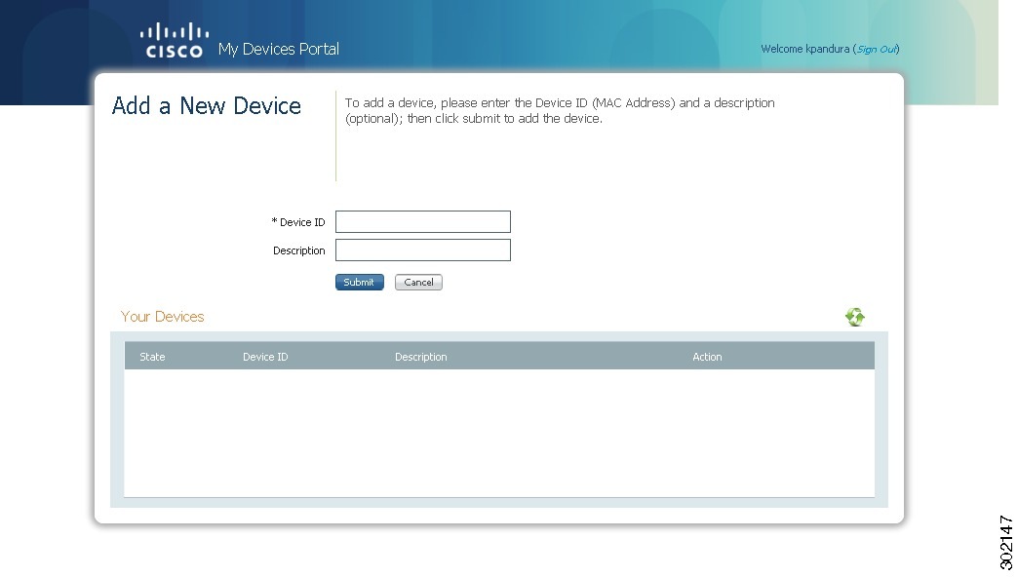The image size is (1018, 577).
Task: Click the Action column header
Action: tap(707, 356)
